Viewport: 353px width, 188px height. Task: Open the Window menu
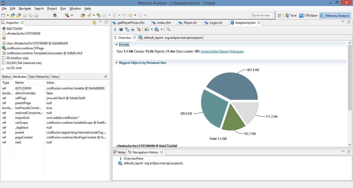point(75,9)
